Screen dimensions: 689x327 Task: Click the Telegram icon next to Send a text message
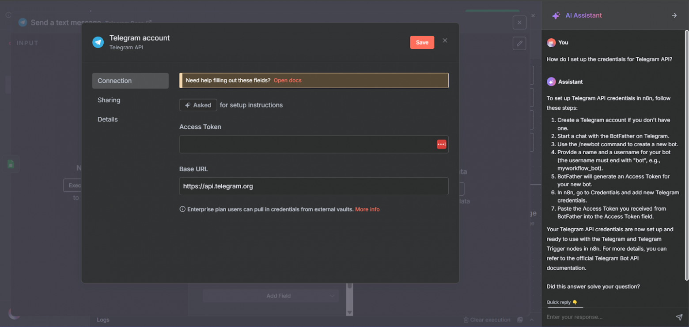[23, 22]
